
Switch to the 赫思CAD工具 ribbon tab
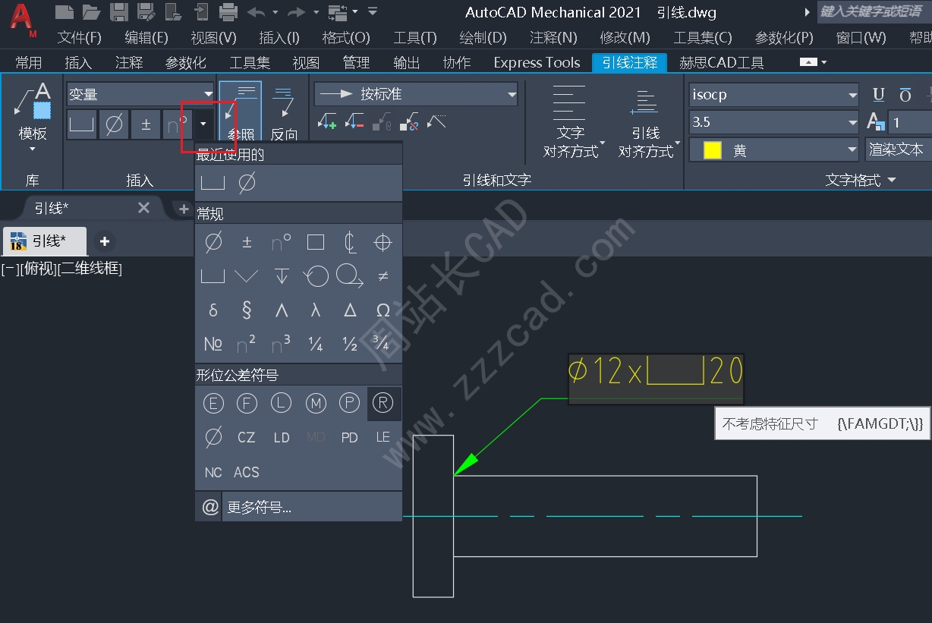[x=722, y=63]
